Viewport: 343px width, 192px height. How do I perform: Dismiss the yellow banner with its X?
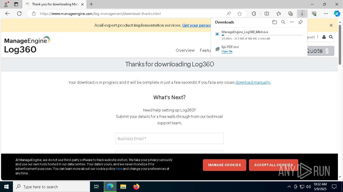[331, 25]
